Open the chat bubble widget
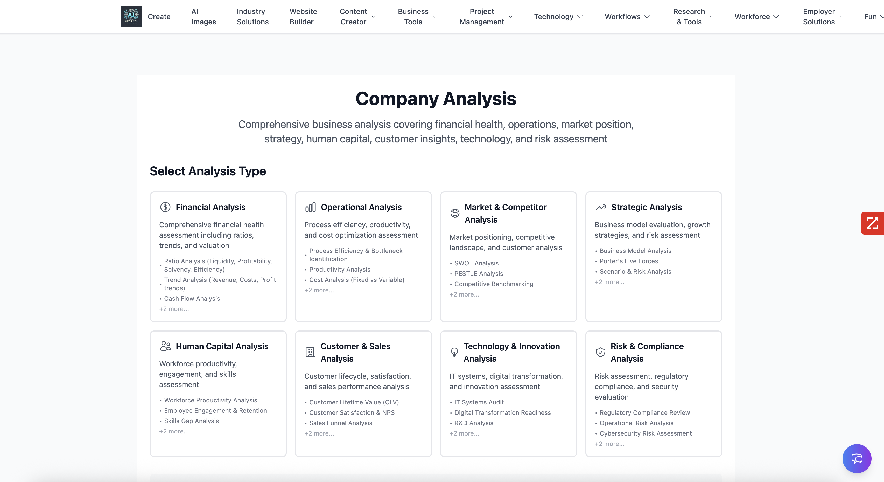This screenshot has width=884, height=482. (857, 458)
